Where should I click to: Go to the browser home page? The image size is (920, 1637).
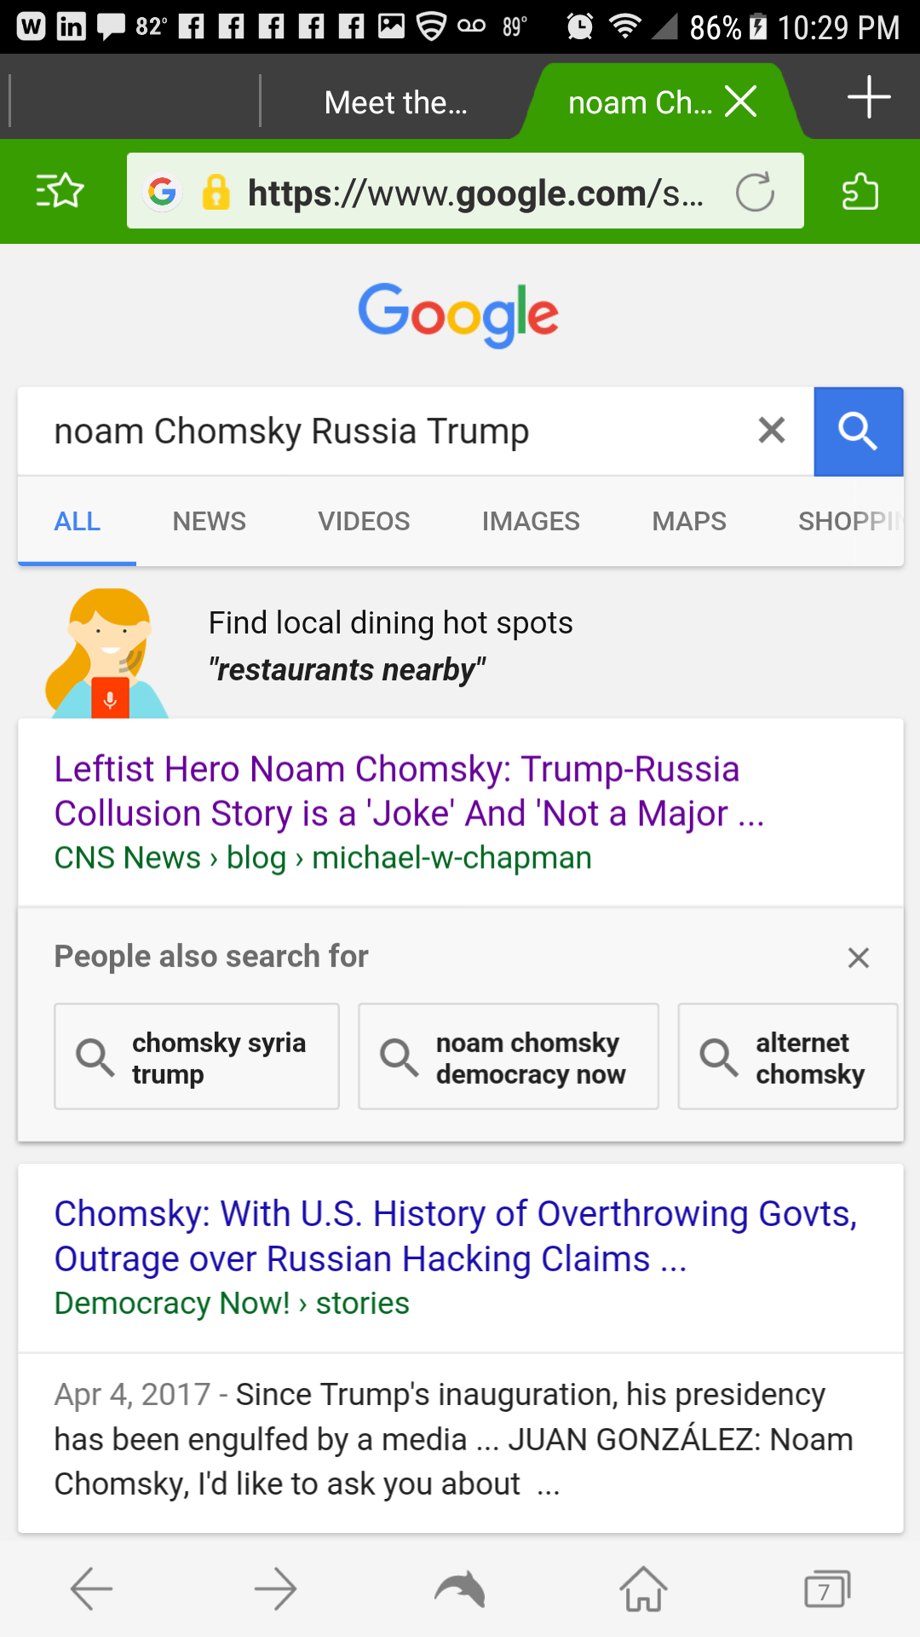coord(643,1589)
